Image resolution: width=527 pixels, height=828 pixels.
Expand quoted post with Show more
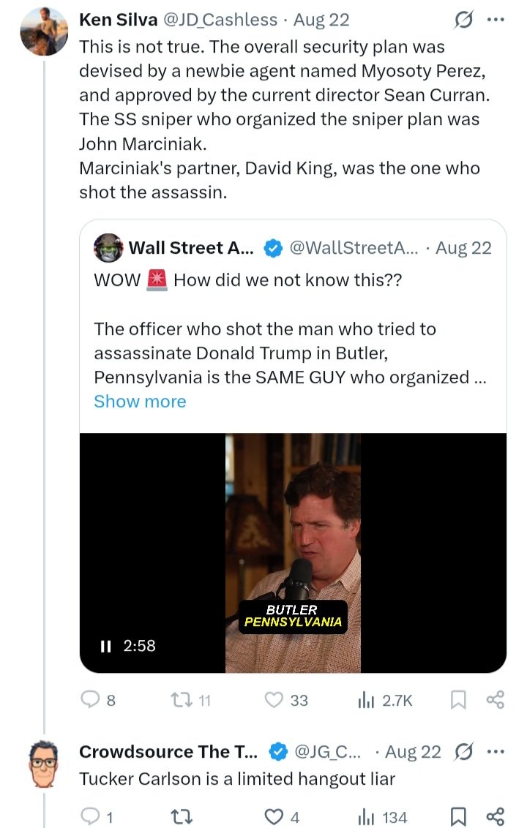pos(140,402)
